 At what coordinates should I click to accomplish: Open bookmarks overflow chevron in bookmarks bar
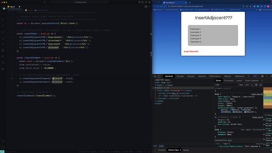pos(256,10)
